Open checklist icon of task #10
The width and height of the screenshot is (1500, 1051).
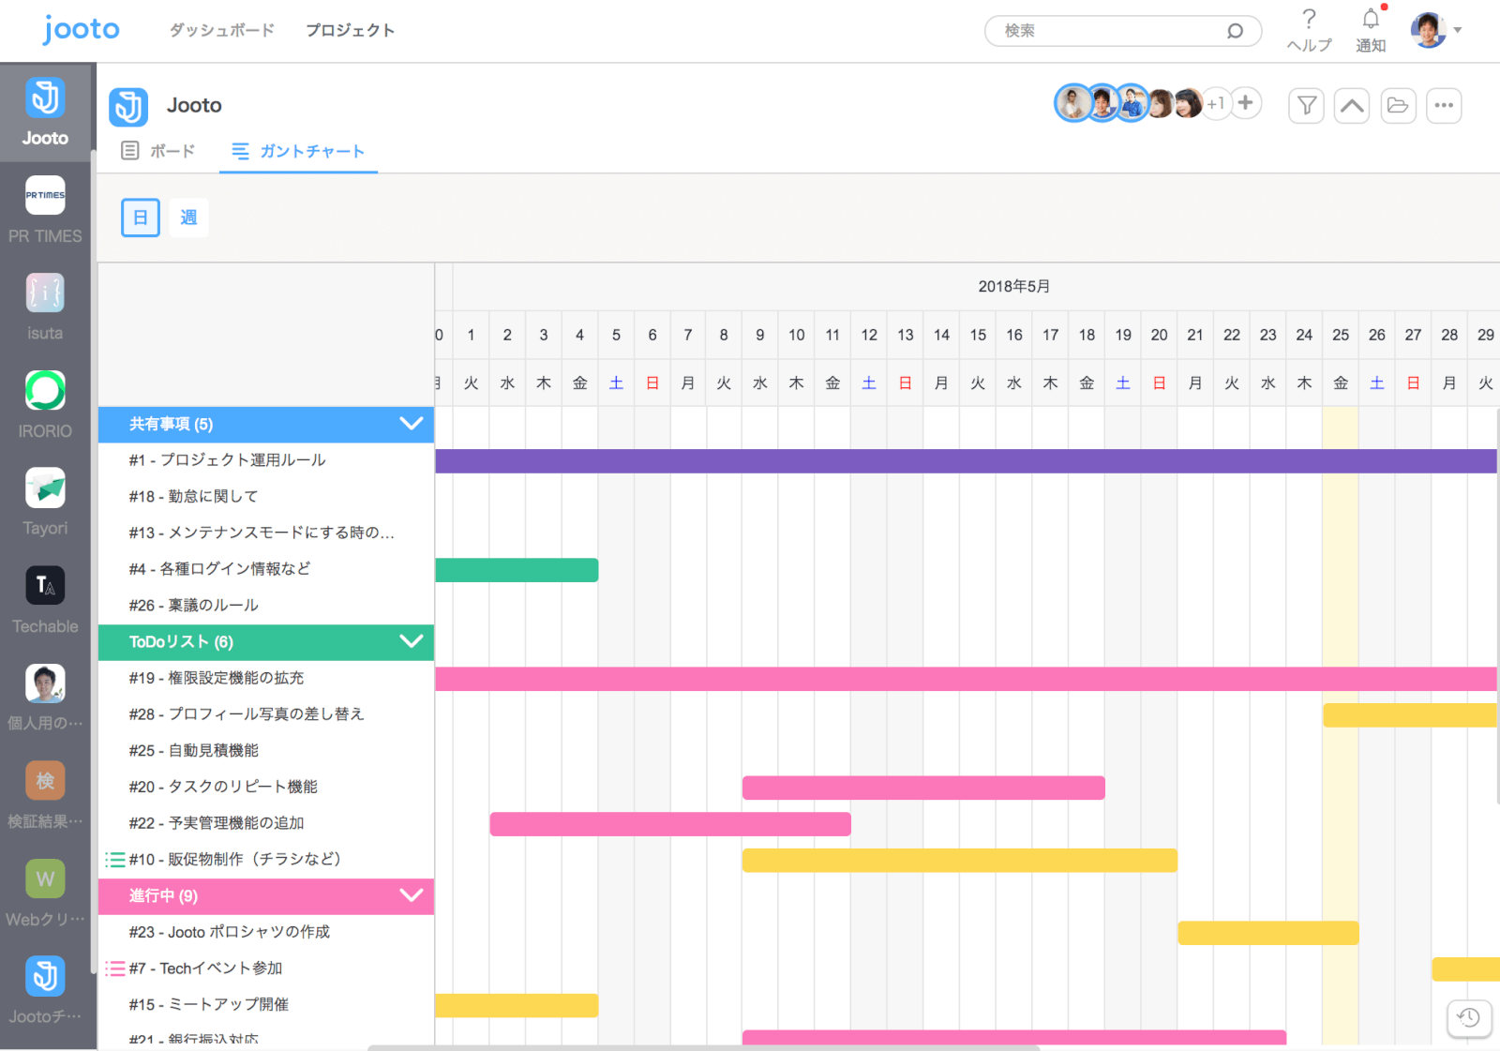tap(115, 860)
